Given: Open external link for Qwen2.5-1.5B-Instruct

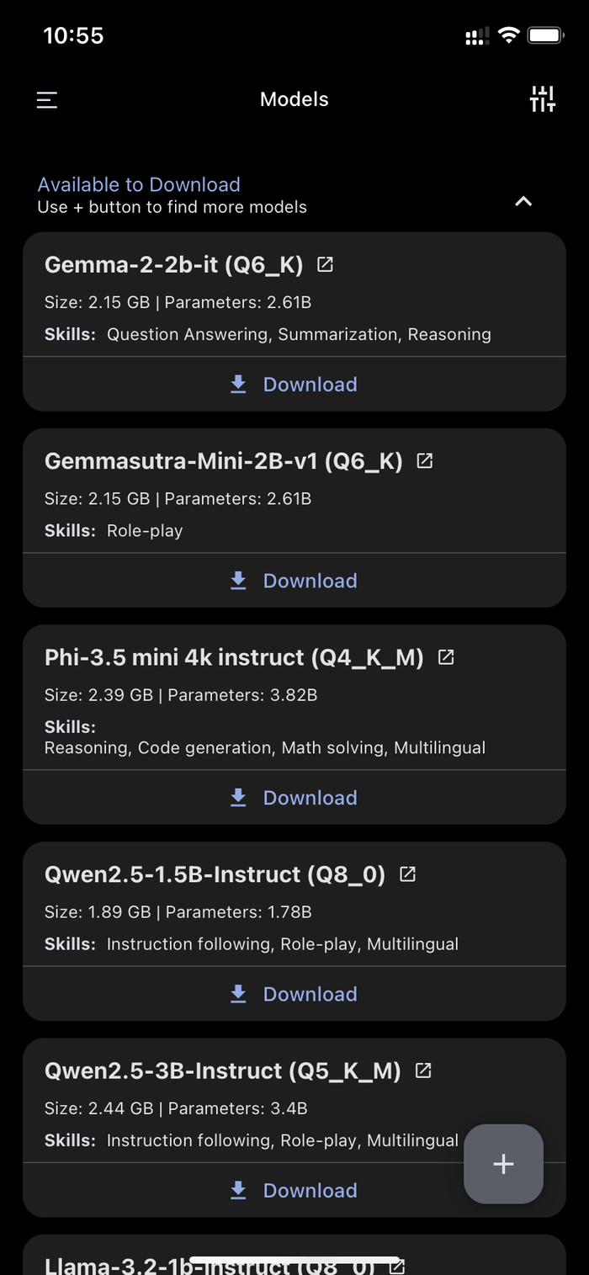Looking at the screenshot, I should (407, 874).
